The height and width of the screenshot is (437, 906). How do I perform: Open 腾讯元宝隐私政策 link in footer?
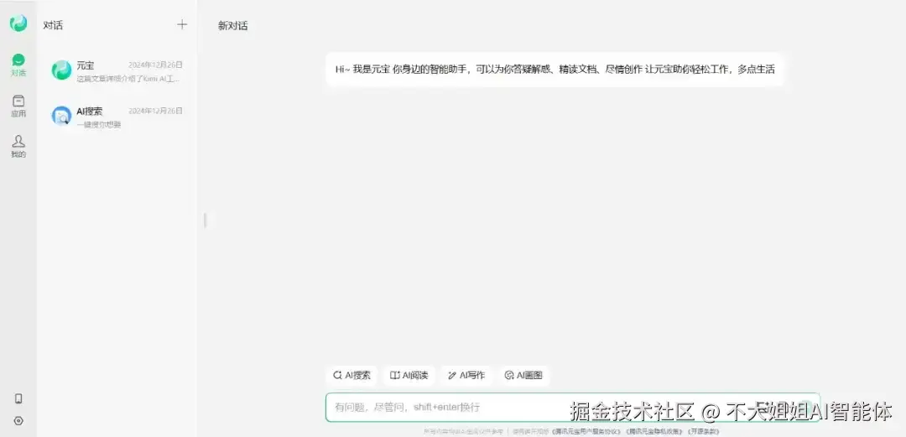coord(654,431)
